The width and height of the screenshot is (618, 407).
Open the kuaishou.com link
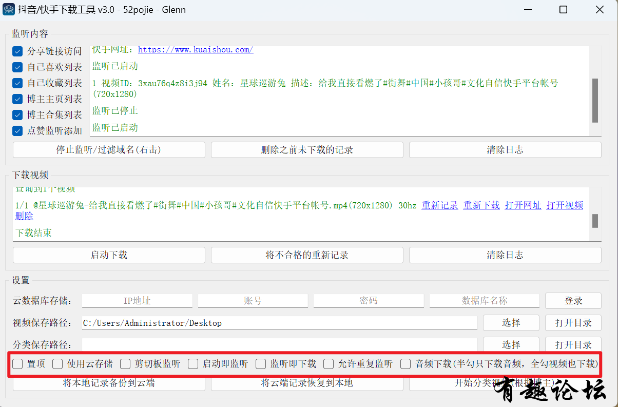coord(196,50)
